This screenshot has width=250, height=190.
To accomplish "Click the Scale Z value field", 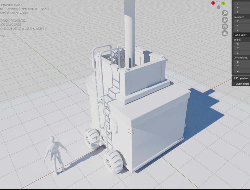I will (x=242, y=52).
